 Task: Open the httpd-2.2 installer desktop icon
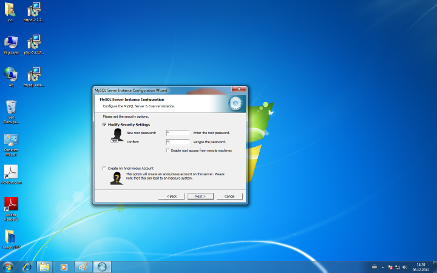click(x=34, y=10)
